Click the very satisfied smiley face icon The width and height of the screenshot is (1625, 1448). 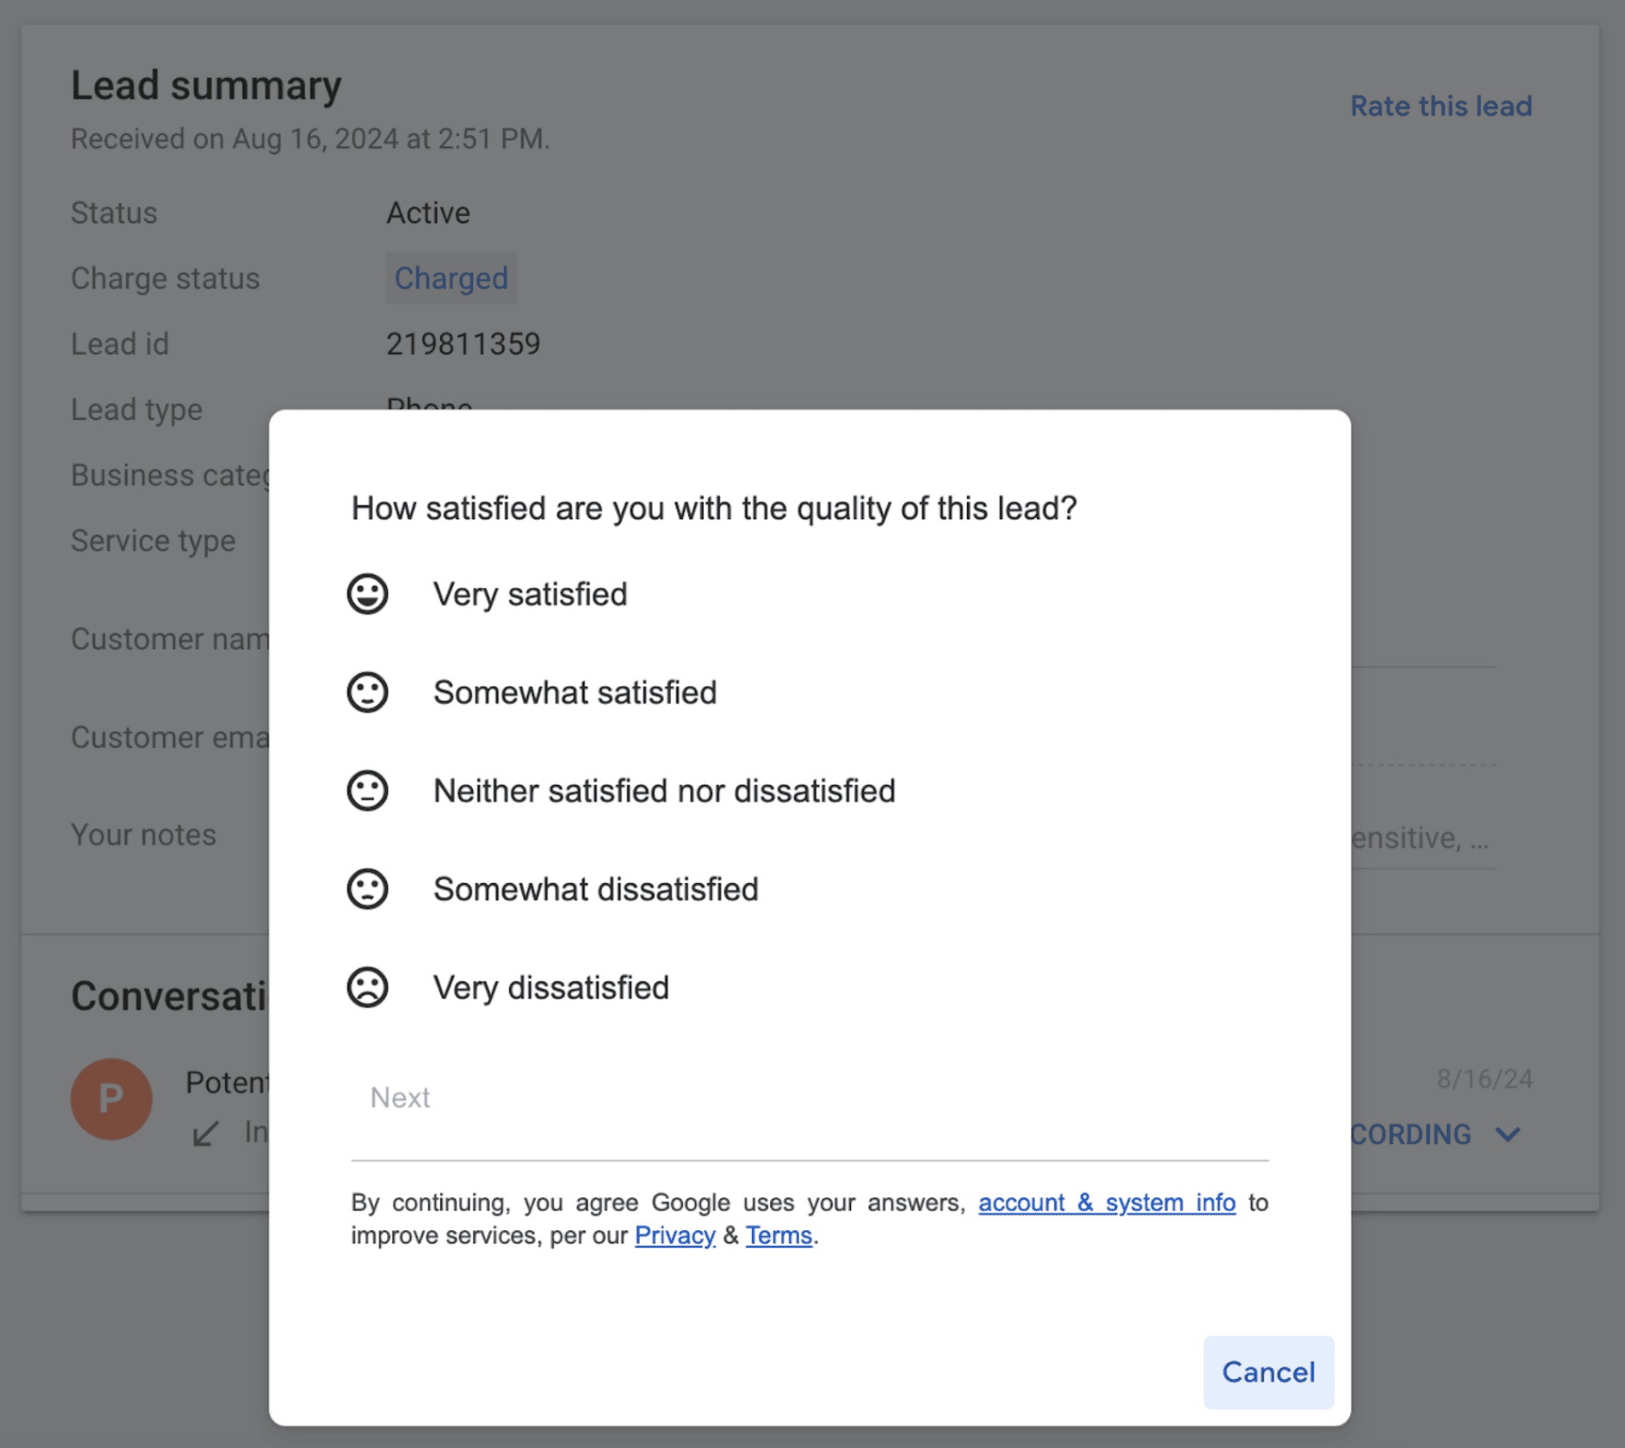[x=367, y=594]
